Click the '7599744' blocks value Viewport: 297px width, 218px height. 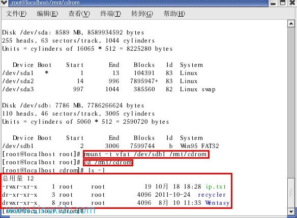click(x=142, y=146)
